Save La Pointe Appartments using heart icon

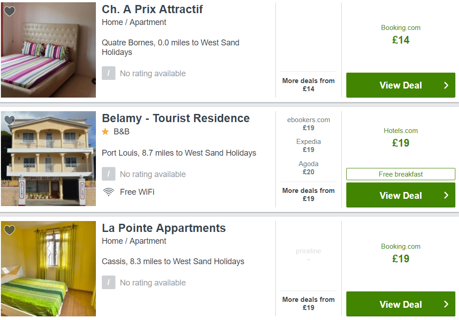(10, 230)
